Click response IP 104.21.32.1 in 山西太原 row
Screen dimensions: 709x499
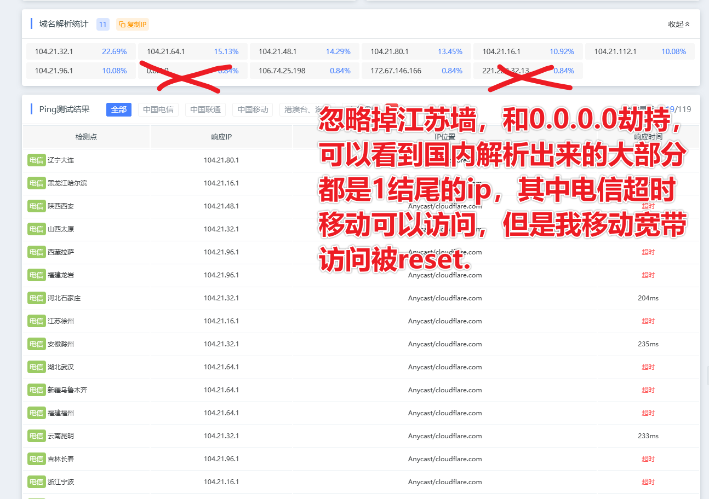(x=221, y=229)
